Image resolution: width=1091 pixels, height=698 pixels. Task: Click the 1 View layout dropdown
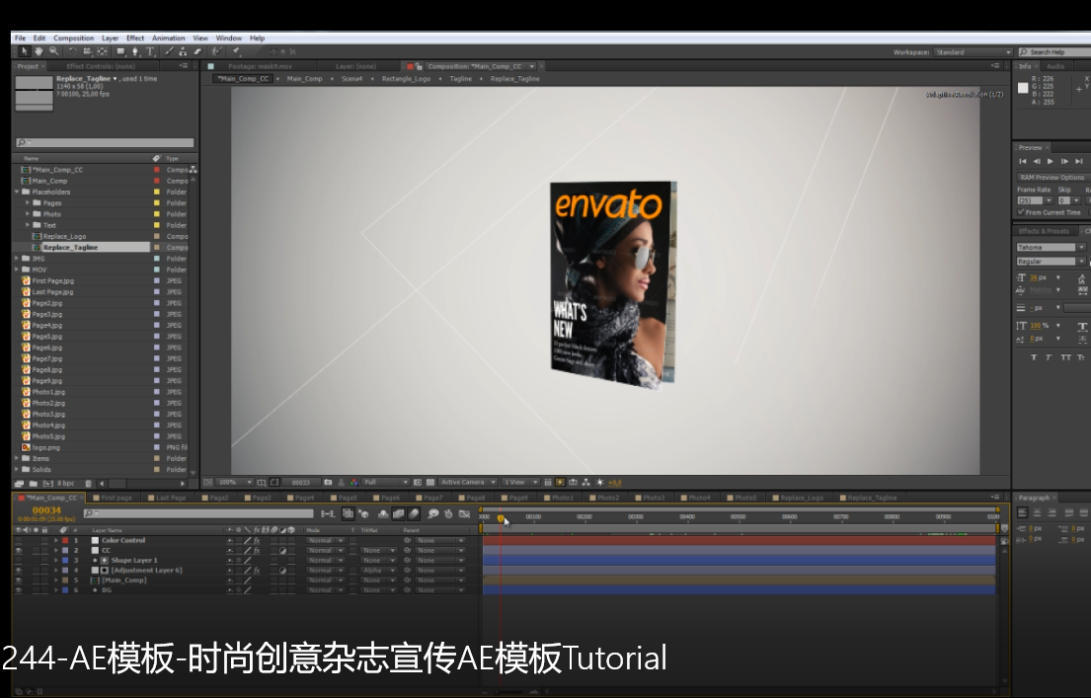[x=520, y=482]
